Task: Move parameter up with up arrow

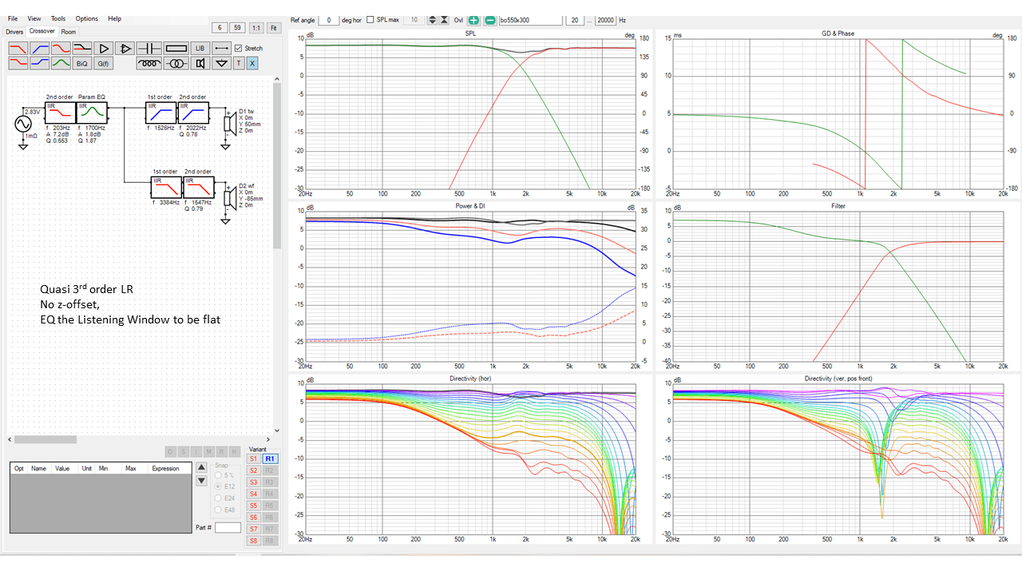Action: point(201,467)
